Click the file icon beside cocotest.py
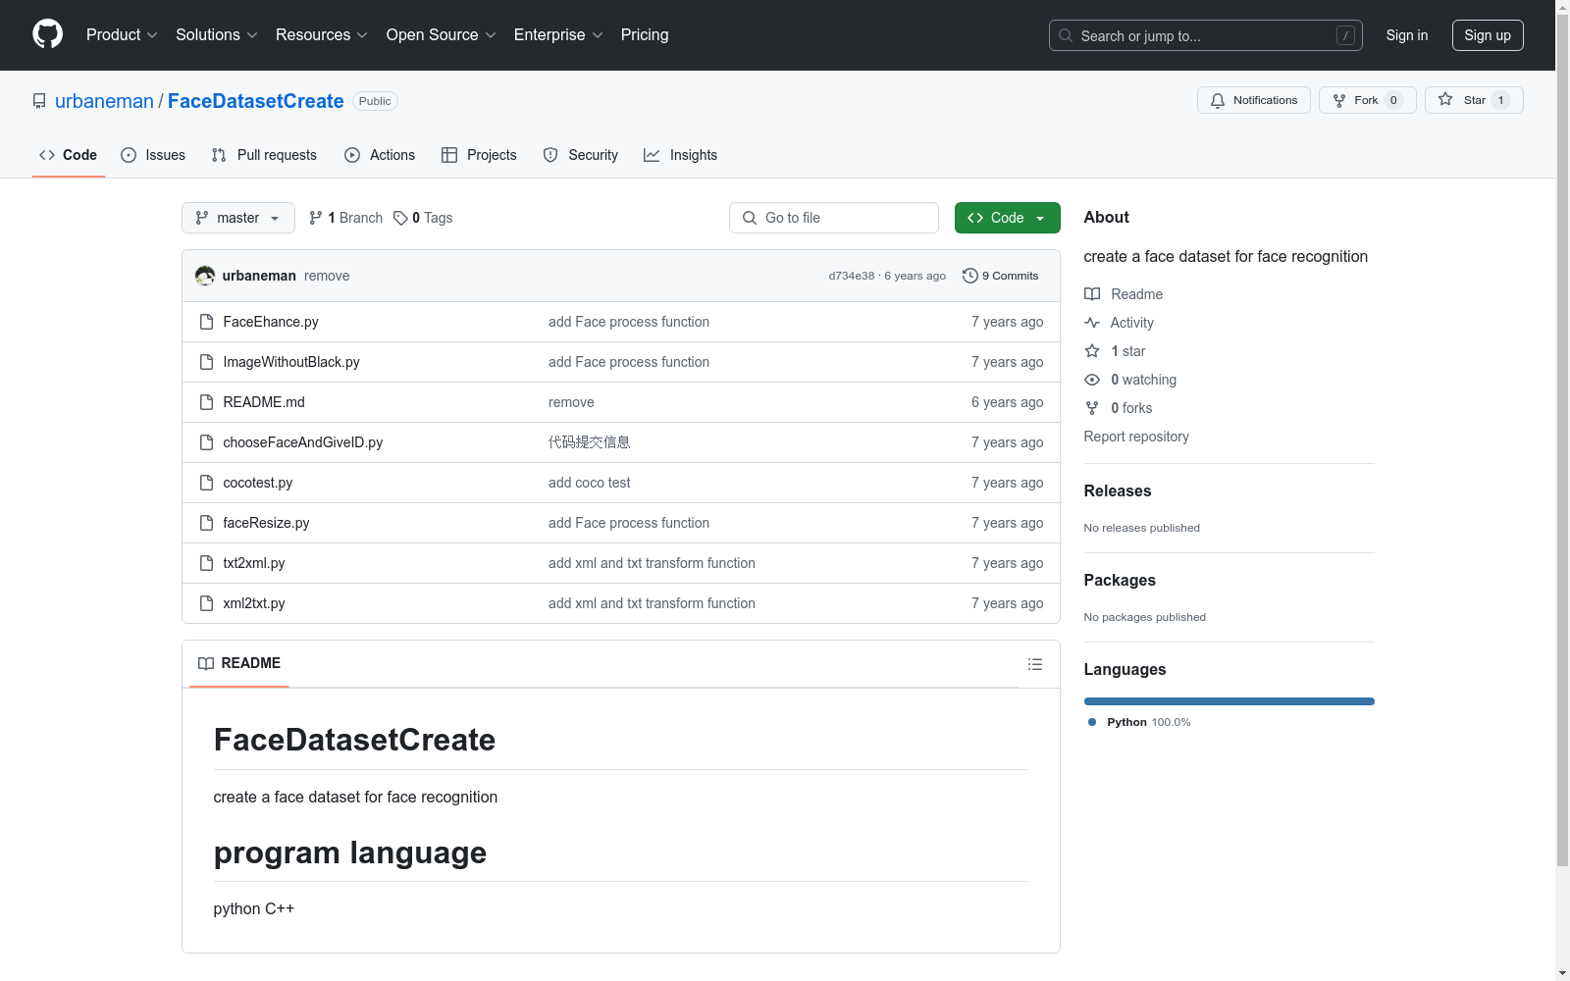 click(x=206, y=483)
